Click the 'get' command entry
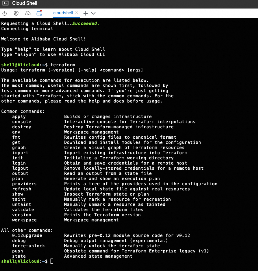258x271 pixels. pos(16,143)
